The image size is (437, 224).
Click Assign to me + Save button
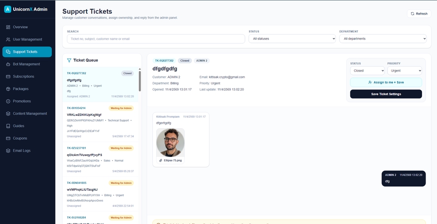pyautogui.click(x=386, y=83)
